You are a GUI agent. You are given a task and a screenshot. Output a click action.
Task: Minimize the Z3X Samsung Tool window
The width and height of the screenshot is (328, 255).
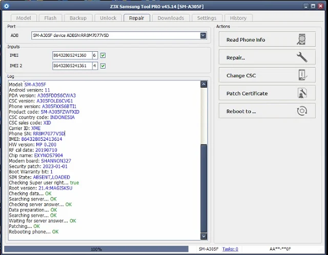click(306, 6)
